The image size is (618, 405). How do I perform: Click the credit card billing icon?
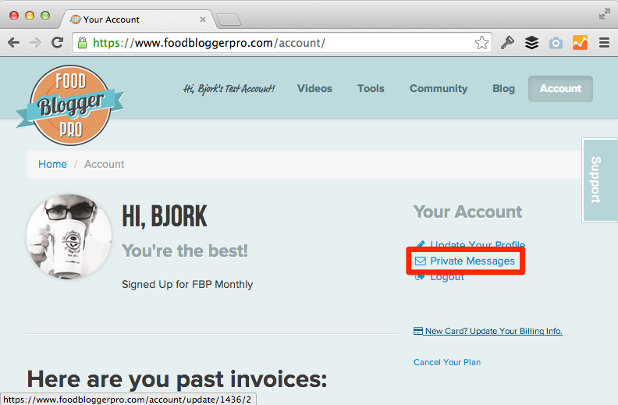click(417, 331)
